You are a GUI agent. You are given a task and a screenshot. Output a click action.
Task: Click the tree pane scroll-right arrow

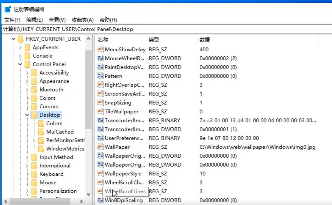[x=81, y=201]
